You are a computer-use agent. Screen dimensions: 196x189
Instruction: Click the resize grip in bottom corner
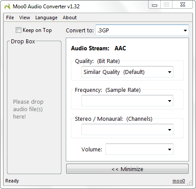click(190, 182)
